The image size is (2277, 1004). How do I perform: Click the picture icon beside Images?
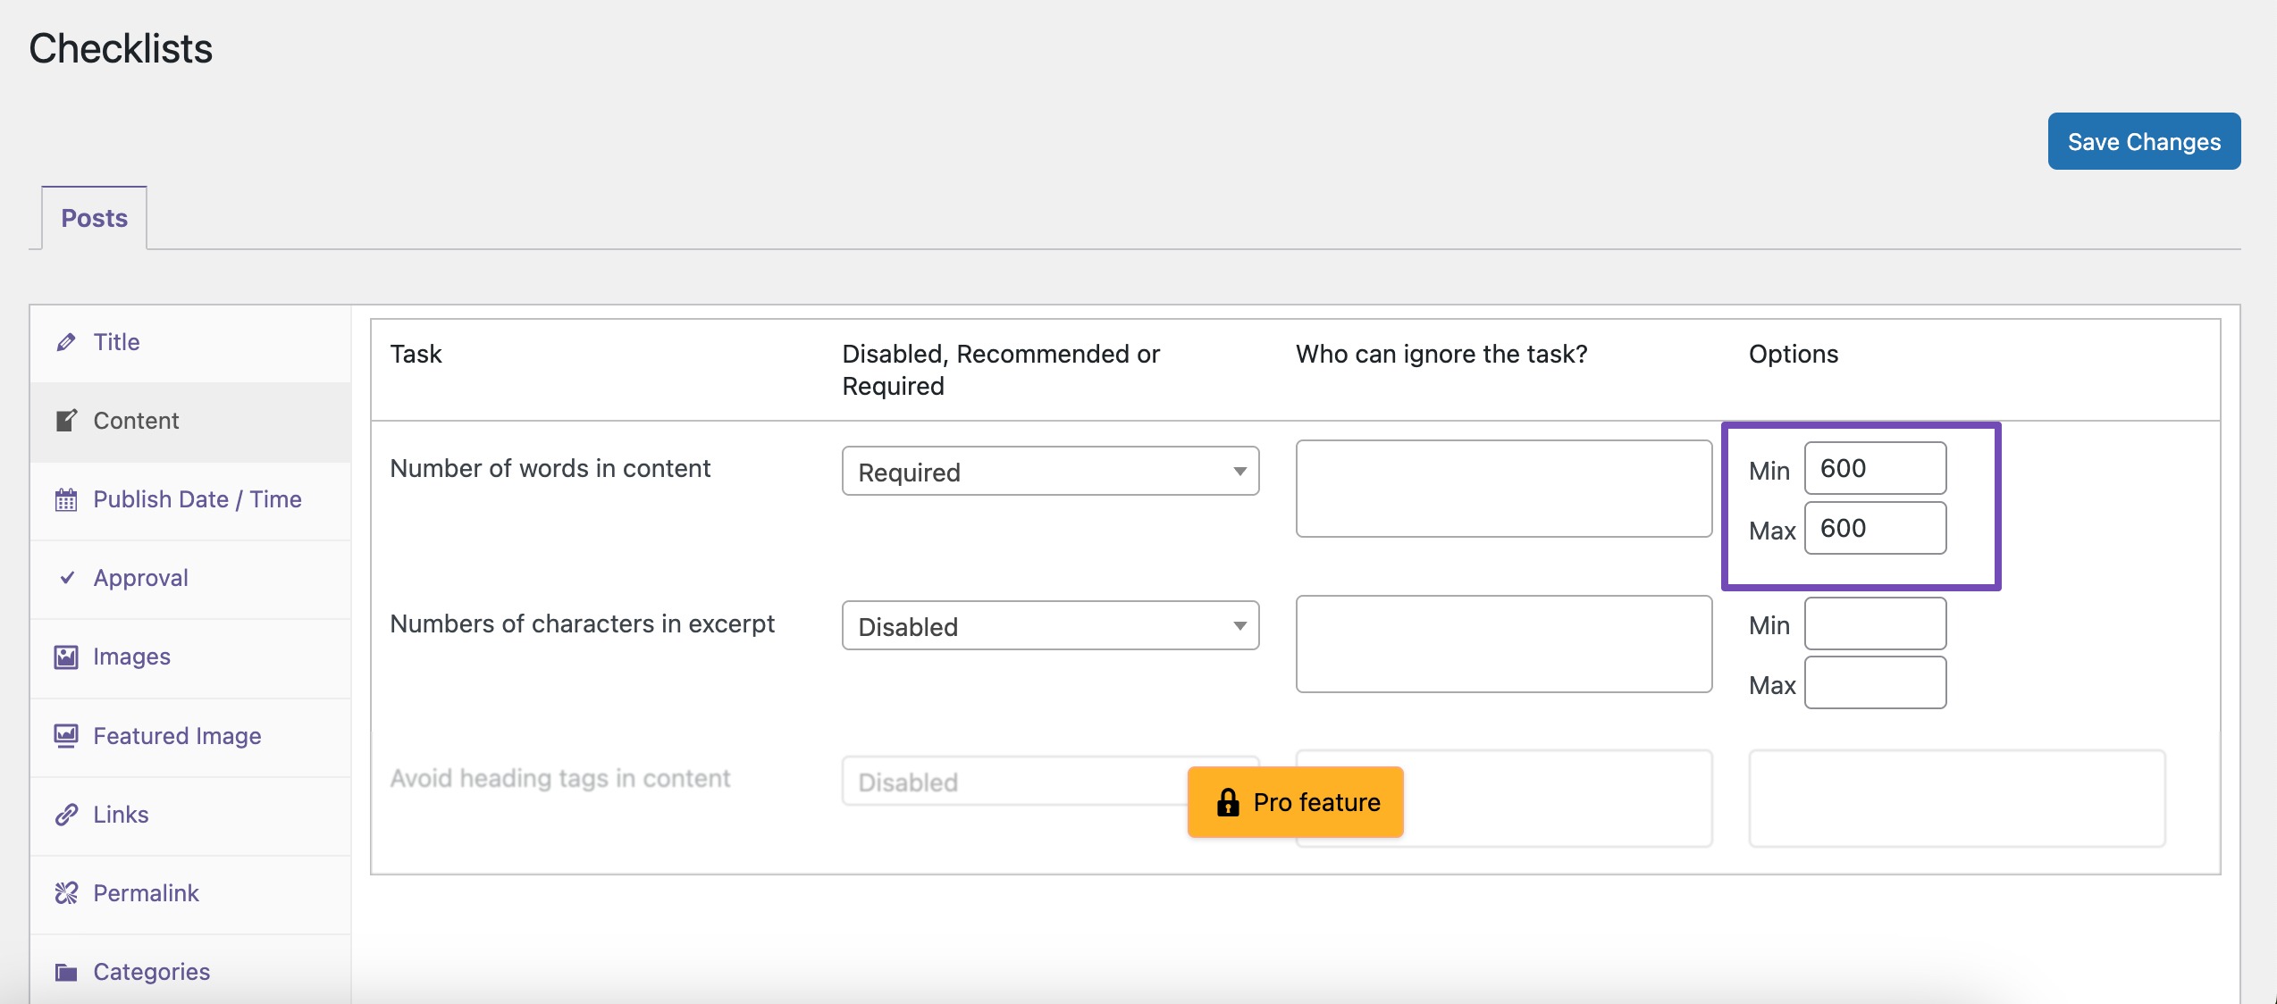pyautogui.click(x=66, y=657)
